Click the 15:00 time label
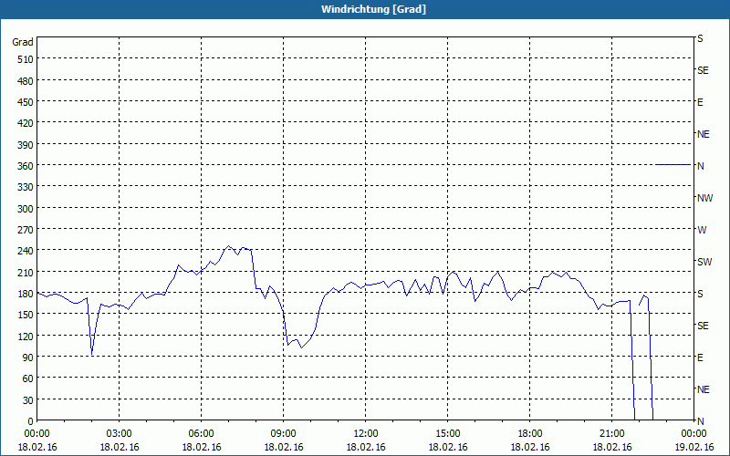Image resolution: width=730 pixels, height=456 pixels. (448, 434)
